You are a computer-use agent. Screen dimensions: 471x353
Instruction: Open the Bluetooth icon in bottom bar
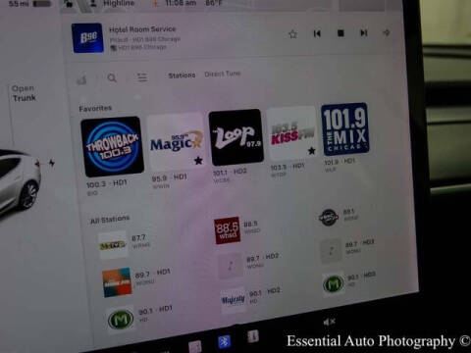(224, 342)
